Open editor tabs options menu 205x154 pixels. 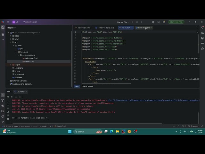click(197, 28)
